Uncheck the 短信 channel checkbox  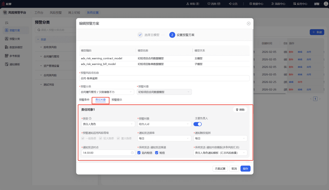coord(157,153)
